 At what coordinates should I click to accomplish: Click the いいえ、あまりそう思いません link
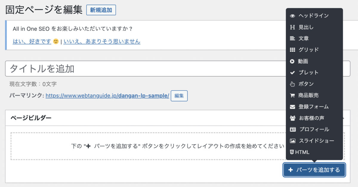[102, 42]
